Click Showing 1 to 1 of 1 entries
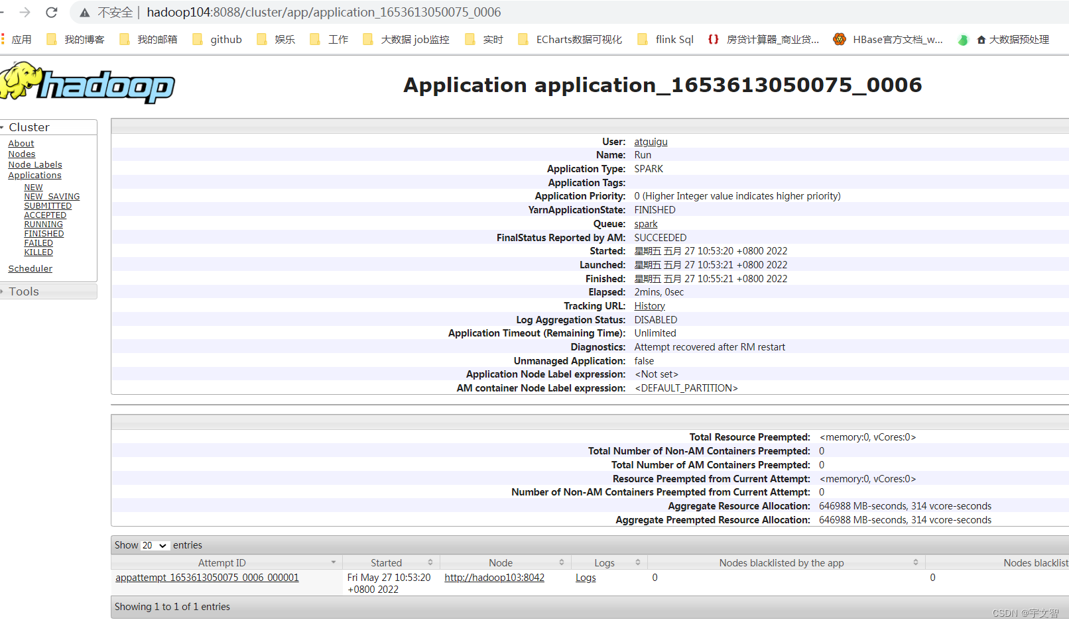This screenshot has width=1069, height=624. pyautogui.click(x=172, y=607)
